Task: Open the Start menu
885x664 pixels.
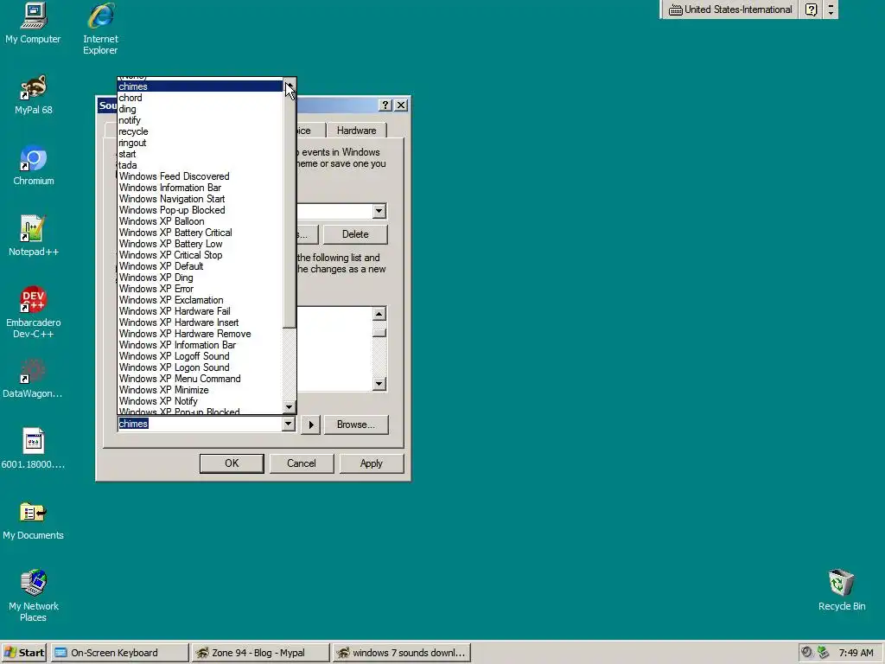Action: click(x=24, y=653)
